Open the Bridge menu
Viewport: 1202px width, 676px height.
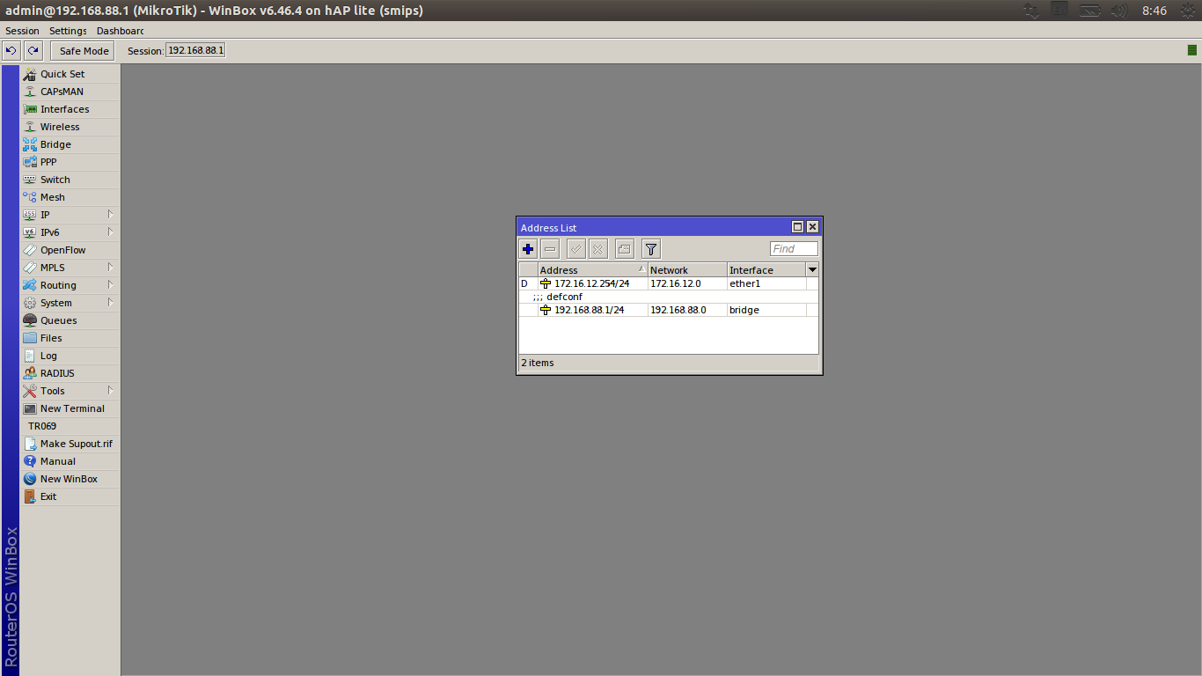click(x=70, y=144)
